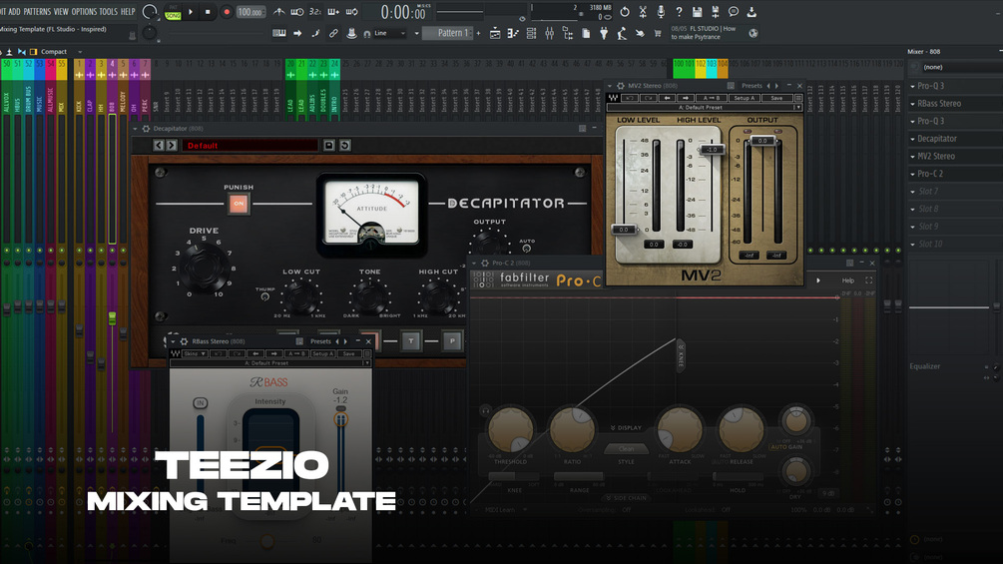Click the stamp tool icon
The width and height of the screenshot is (1003, 564).
(x=351, y=33)
